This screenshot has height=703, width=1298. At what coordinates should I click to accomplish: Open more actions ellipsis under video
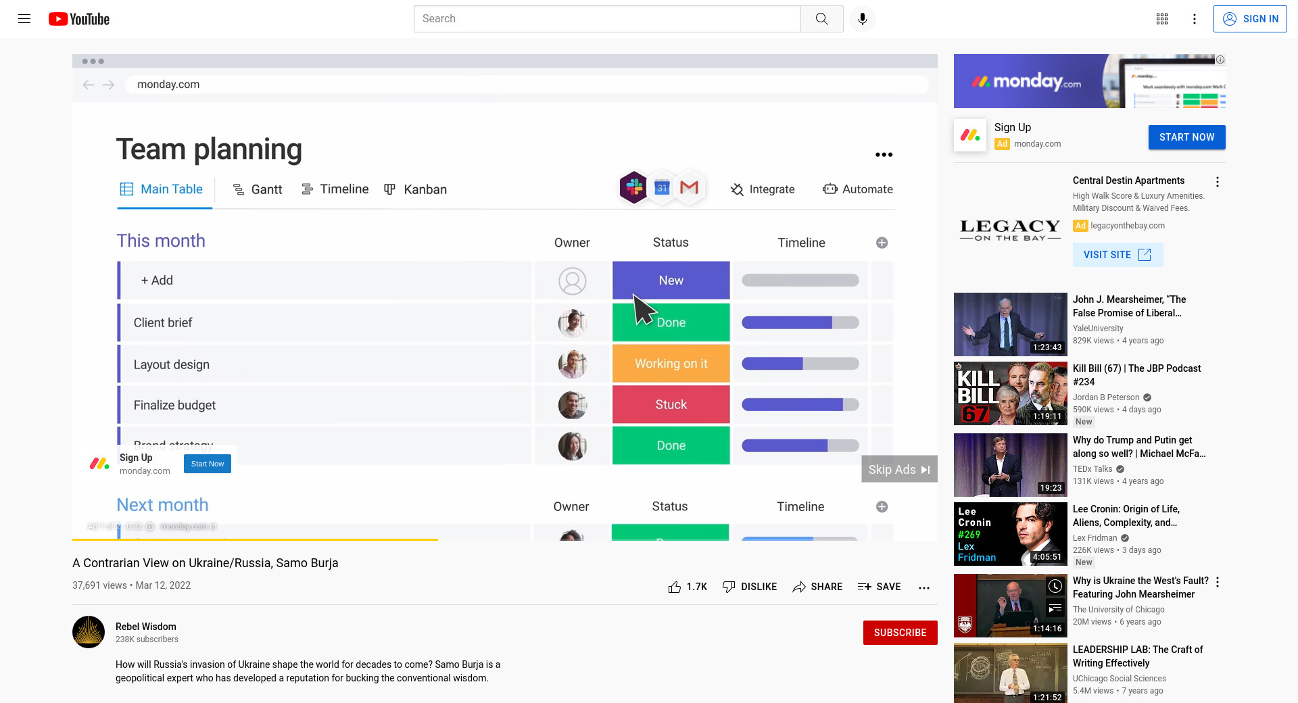[924, 587]
